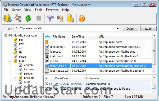Sort by URL column header
The image size is (159, 101).
point(101,36)
